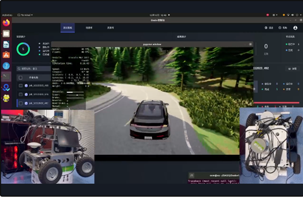Viewport: 303px width, 197px height.
Task: Switch to the third top navigation tab
Action: click(x=110, y=28)
